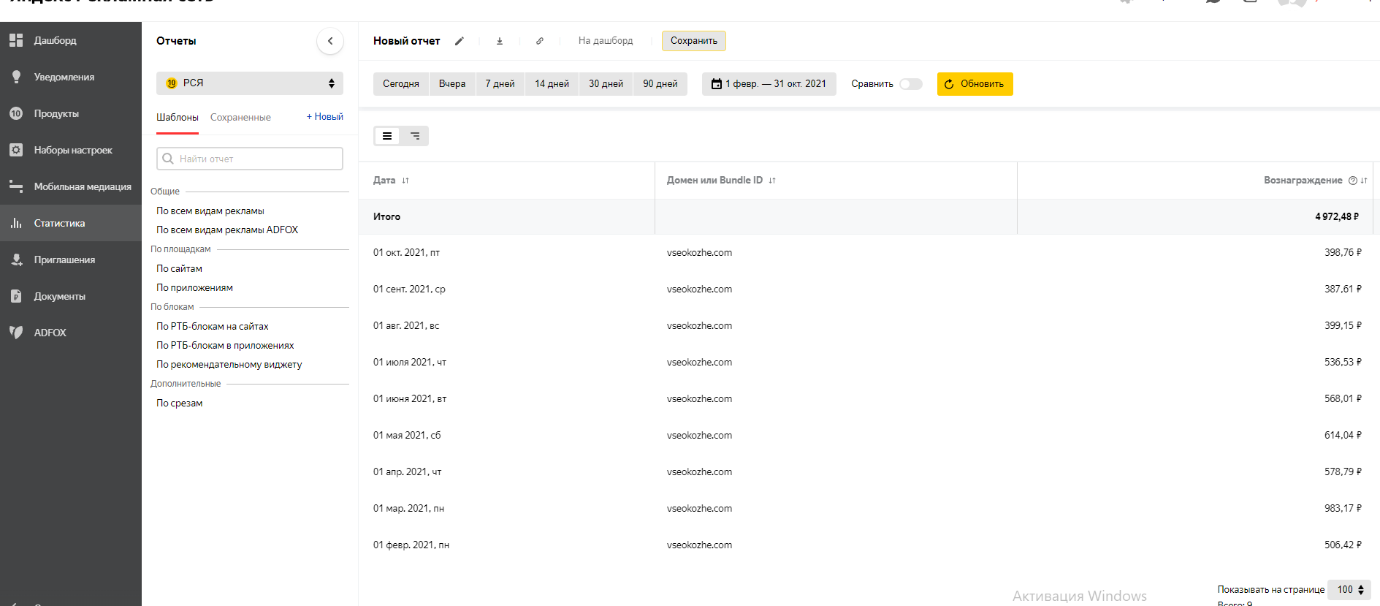This screenshot has width=1380, height=606.
Task: Switch to the Сохраненные tab
Action: (240, 118)
